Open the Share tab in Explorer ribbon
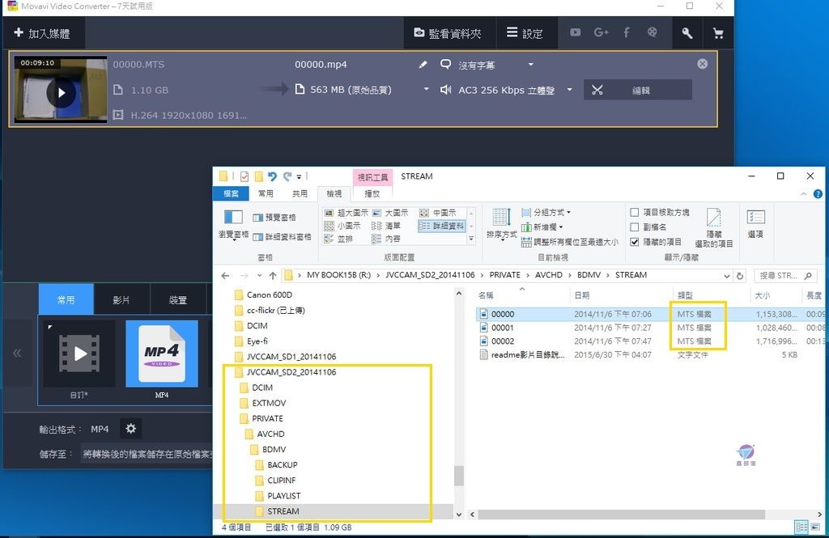The width and height of the screenshot is (829, 538). [x=300, y=193]
